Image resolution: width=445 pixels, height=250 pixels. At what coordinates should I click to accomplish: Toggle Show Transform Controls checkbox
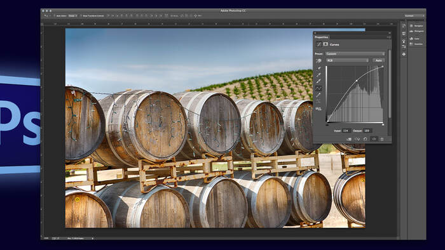click(x=81, y=16)
